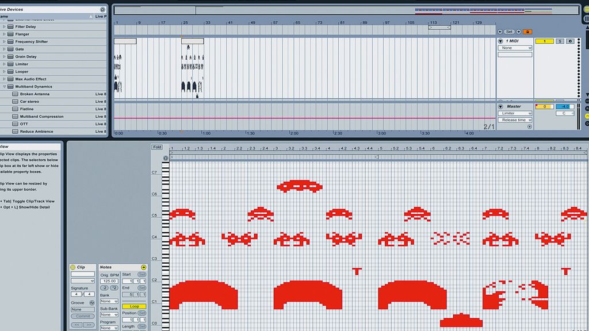Click the 2/1 grid zoom label
Screen dimensions: 589x331
489,127
